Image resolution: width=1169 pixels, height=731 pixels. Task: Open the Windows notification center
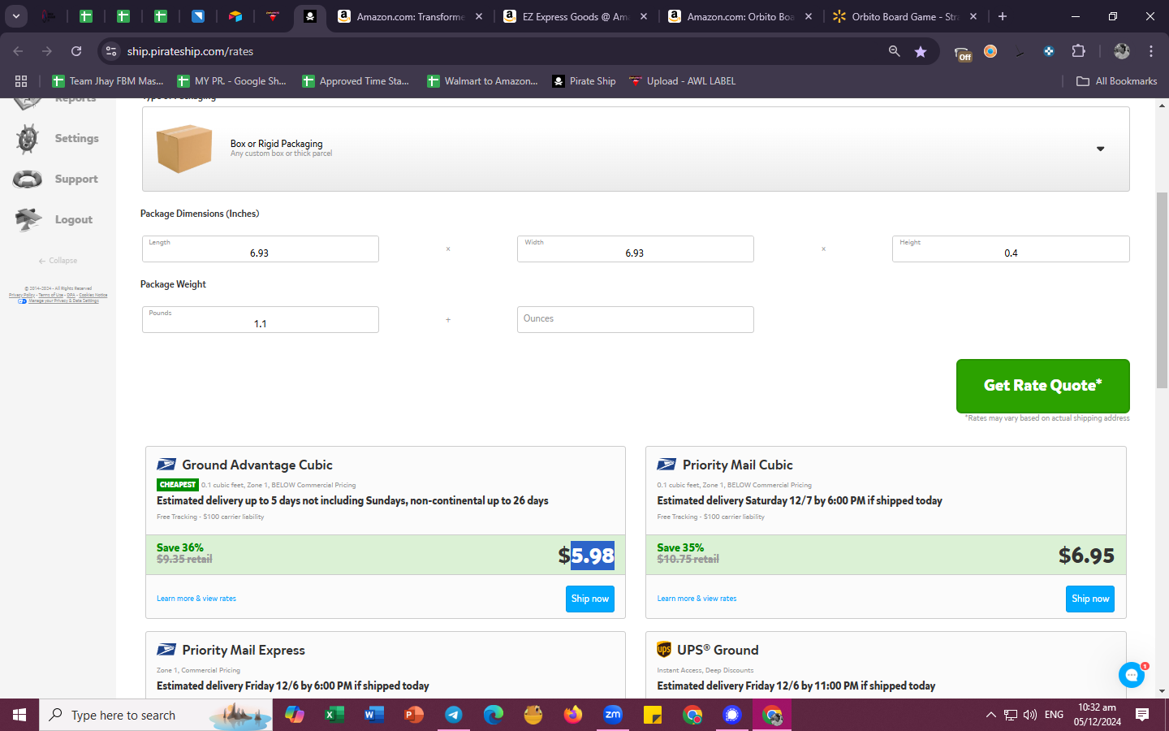(x=1142, y=715)
